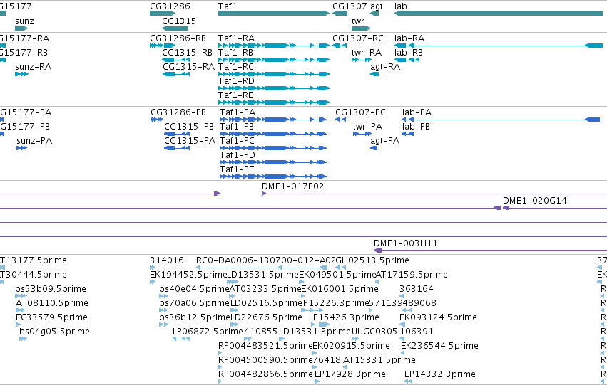The image size is (607, 385).
Task: Click the agt-RA transcript label
Action: 385,67
